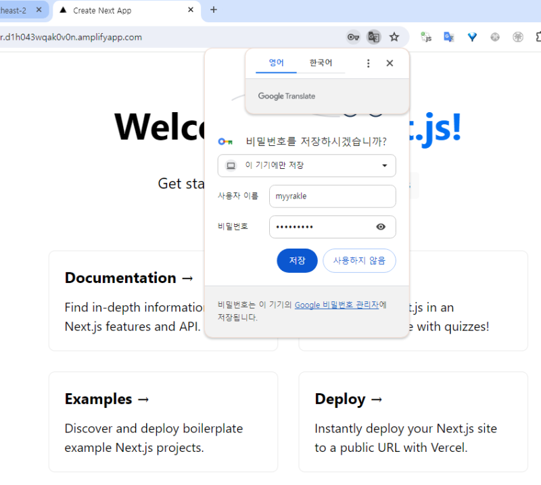
Task: Open the Google Translate extension icon
Action: (x=448, y=37)
